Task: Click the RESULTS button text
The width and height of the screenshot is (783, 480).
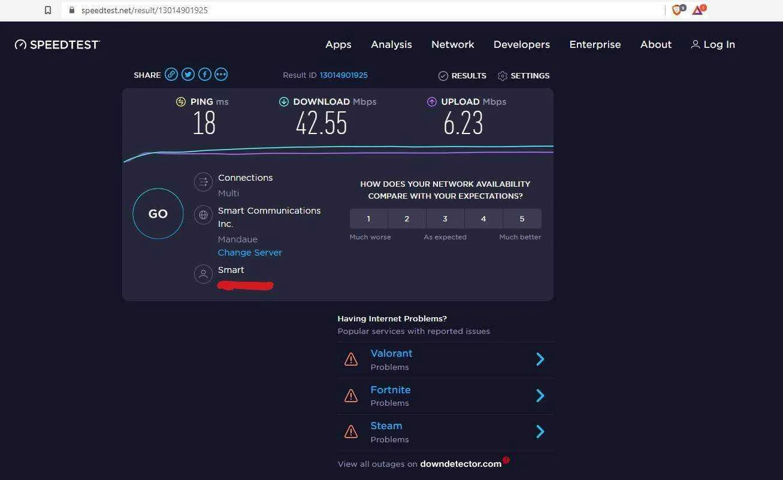Action: [x=468, y=75]
